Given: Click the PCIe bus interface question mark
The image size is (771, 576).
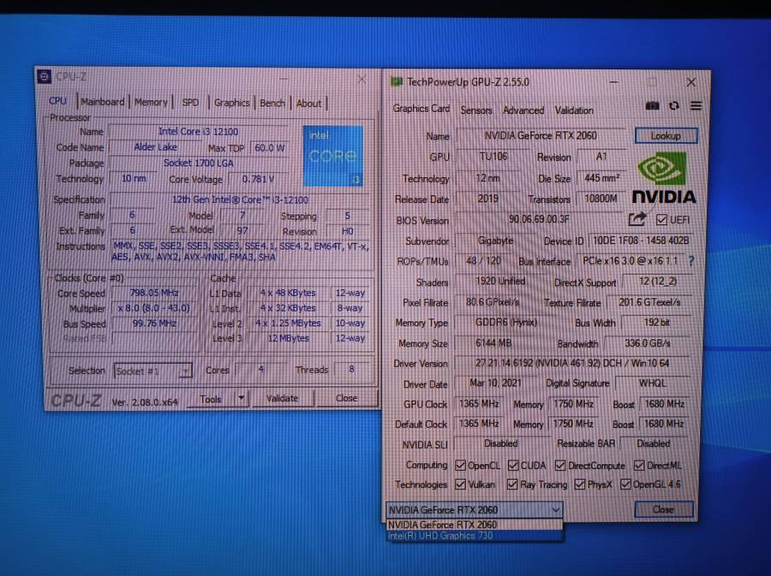Looking at the screenshot, I should pos(691,261).
